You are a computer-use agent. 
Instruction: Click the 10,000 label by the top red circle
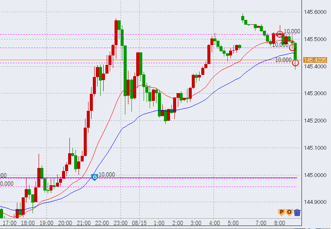point(292,31)
